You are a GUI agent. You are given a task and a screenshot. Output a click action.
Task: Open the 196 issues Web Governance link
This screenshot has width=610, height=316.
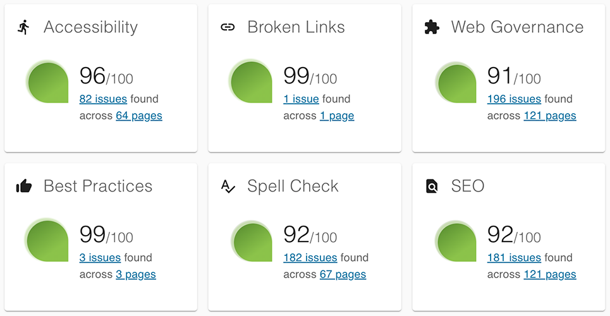point(514,99)
